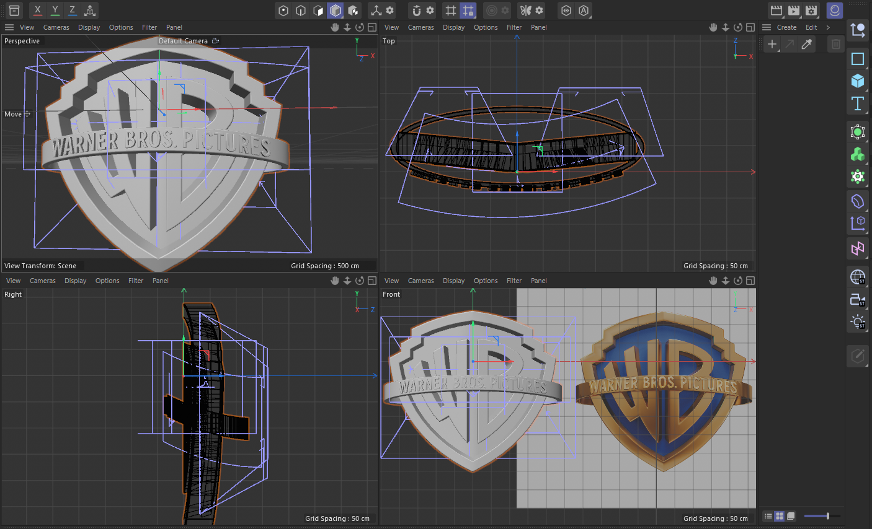
Task: Open Perspective viewport hamburger menu
Action: click(x=9, y=27)
